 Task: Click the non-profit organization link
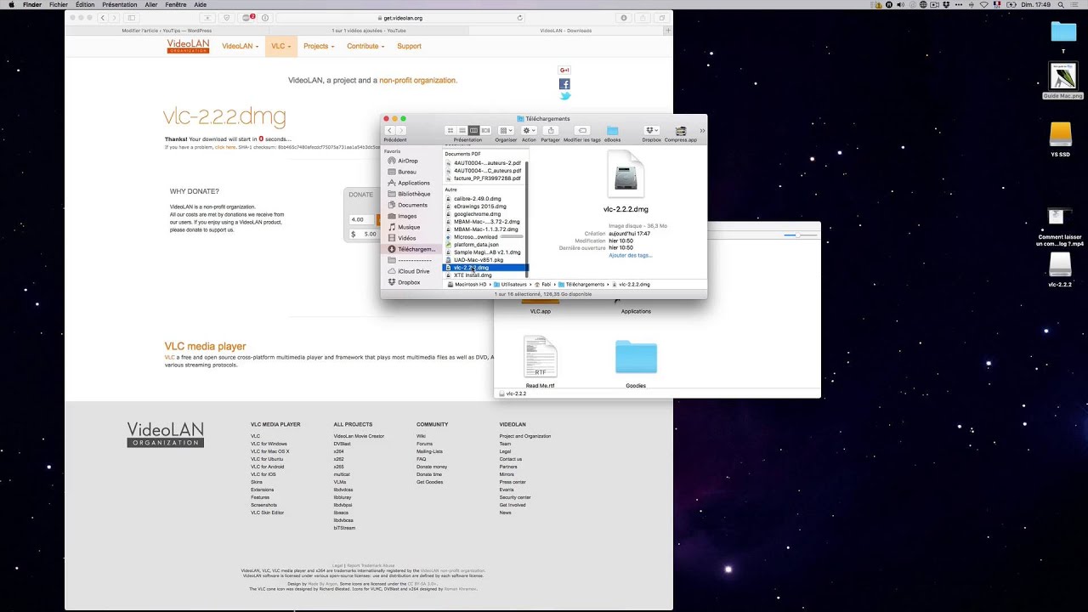click(x=418, y=80)
